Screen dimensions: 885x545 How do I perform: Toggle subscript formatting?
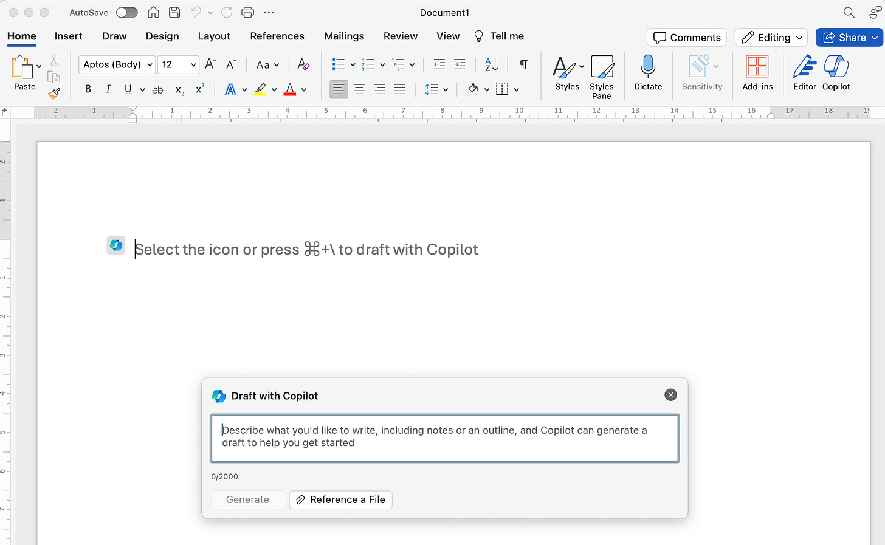(179, 90)
